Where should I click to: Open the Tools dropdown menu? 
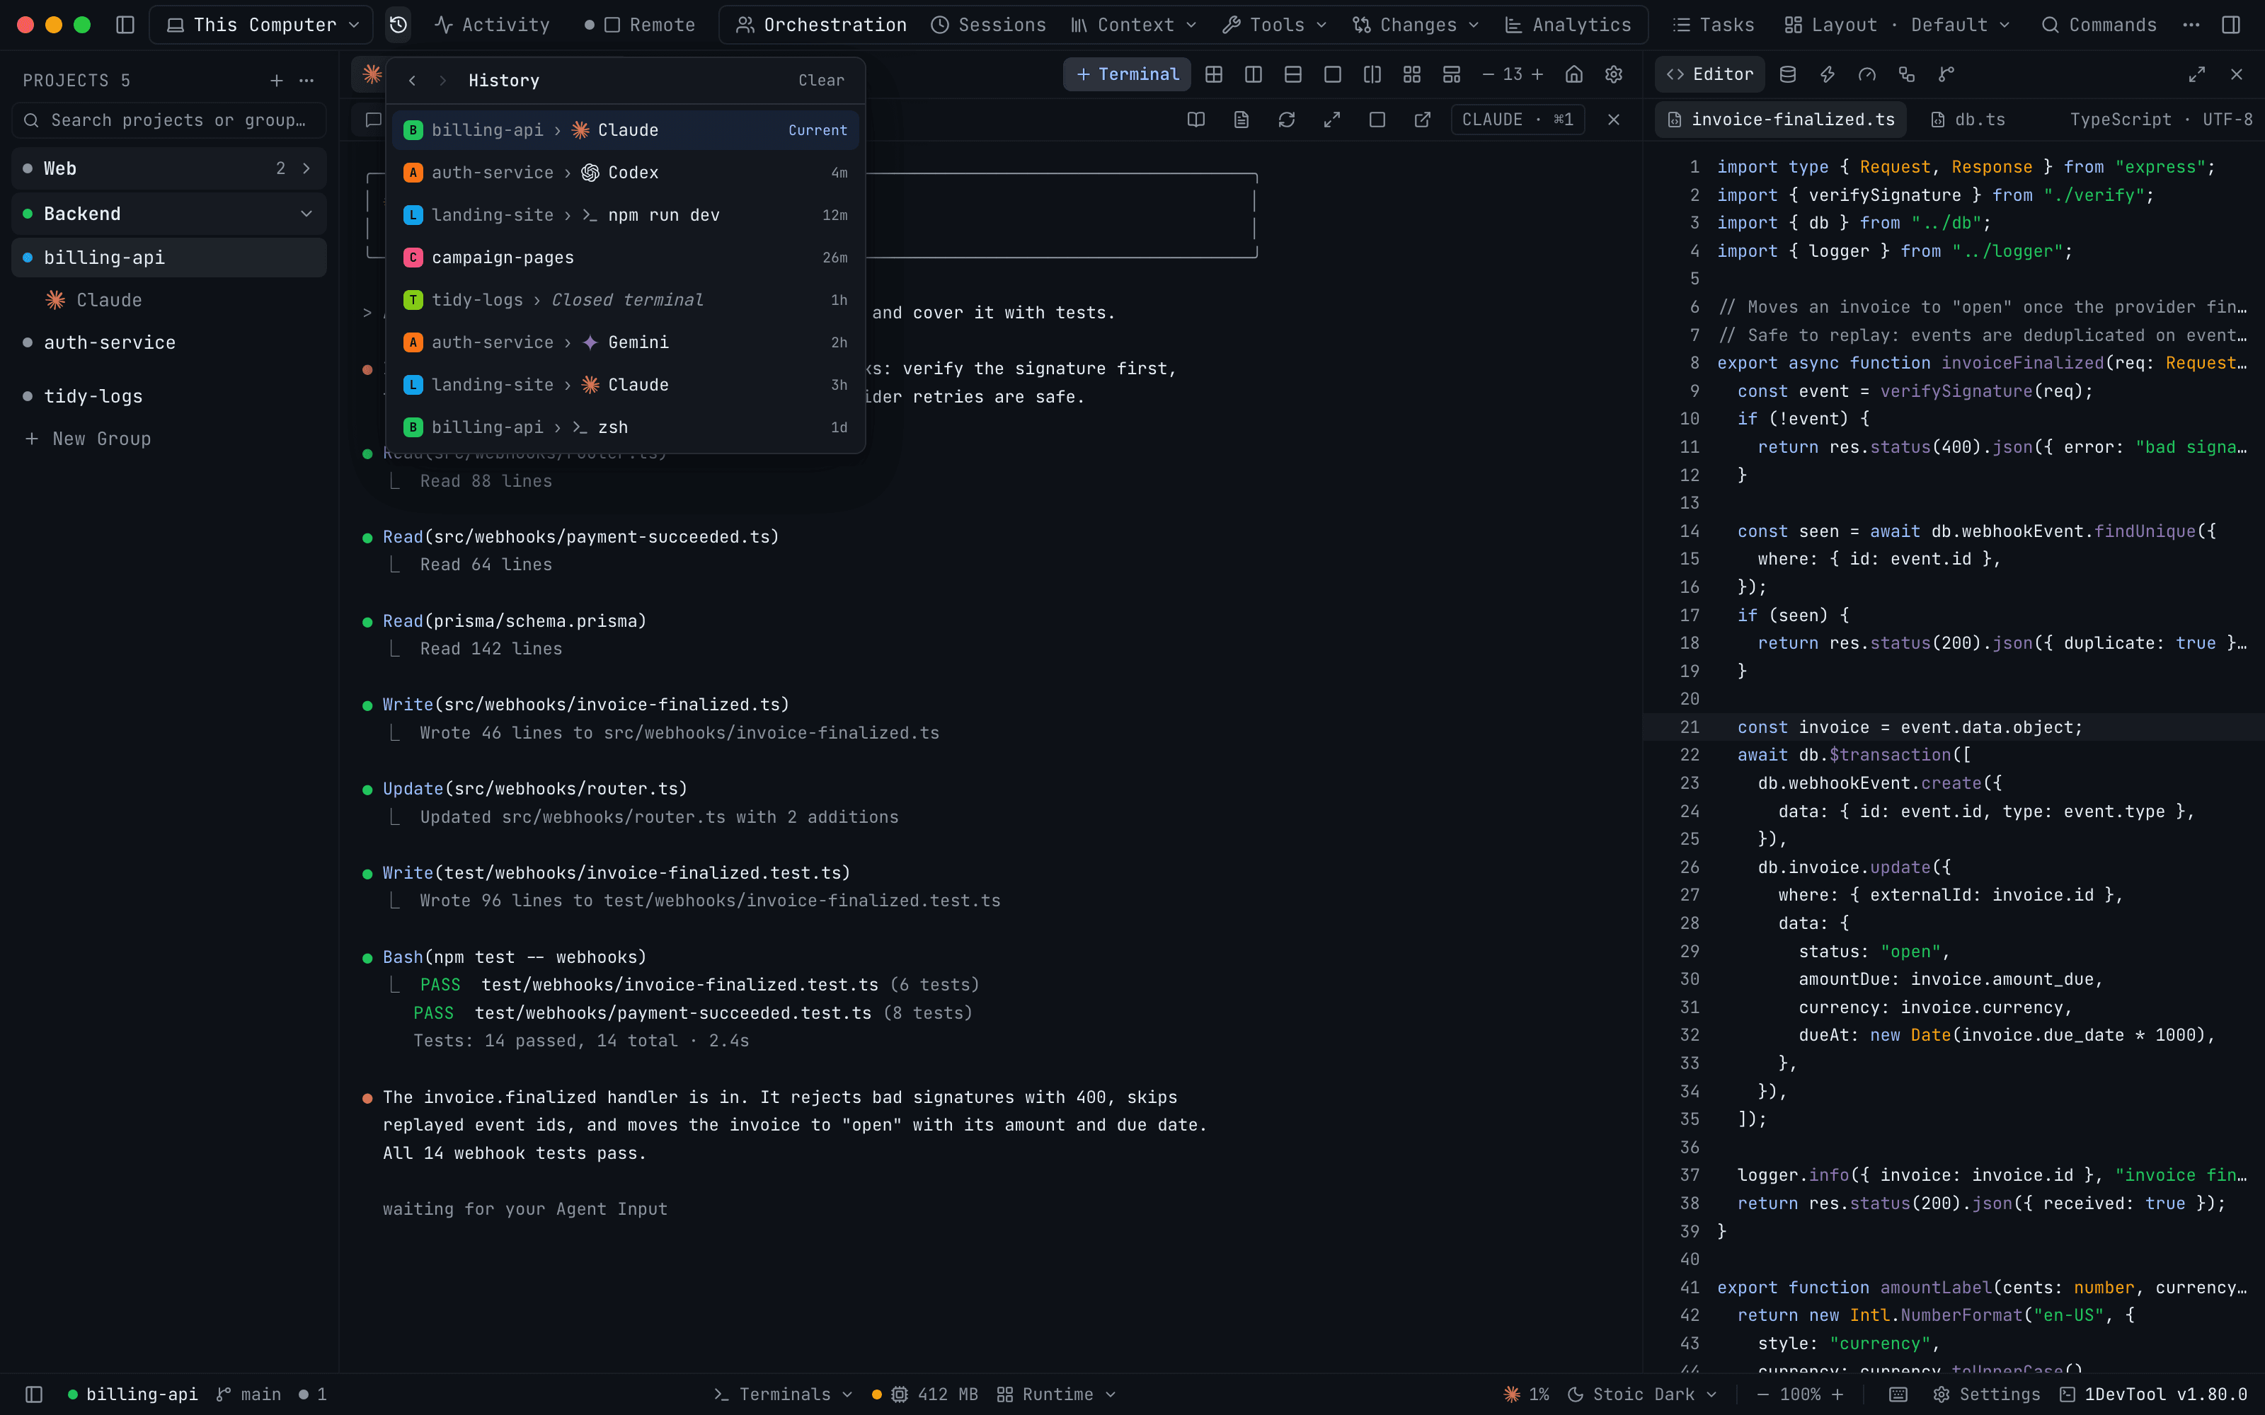(1275, 25)
